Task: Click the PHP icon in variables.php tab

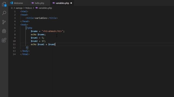Action: pyautogui.click(x=54, y=3)
